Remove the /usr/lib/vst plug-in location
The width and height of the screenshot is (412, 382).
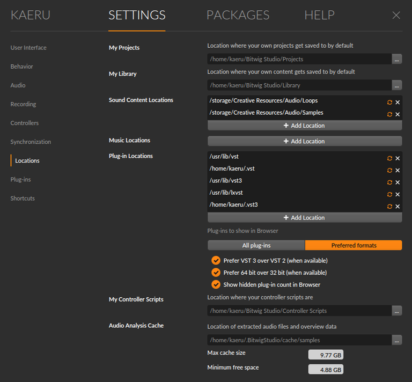[398, 158]
